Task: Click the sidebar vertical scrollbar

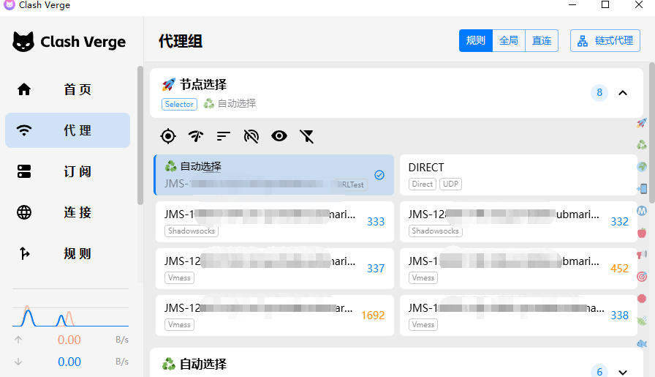Action: (140, 135)
